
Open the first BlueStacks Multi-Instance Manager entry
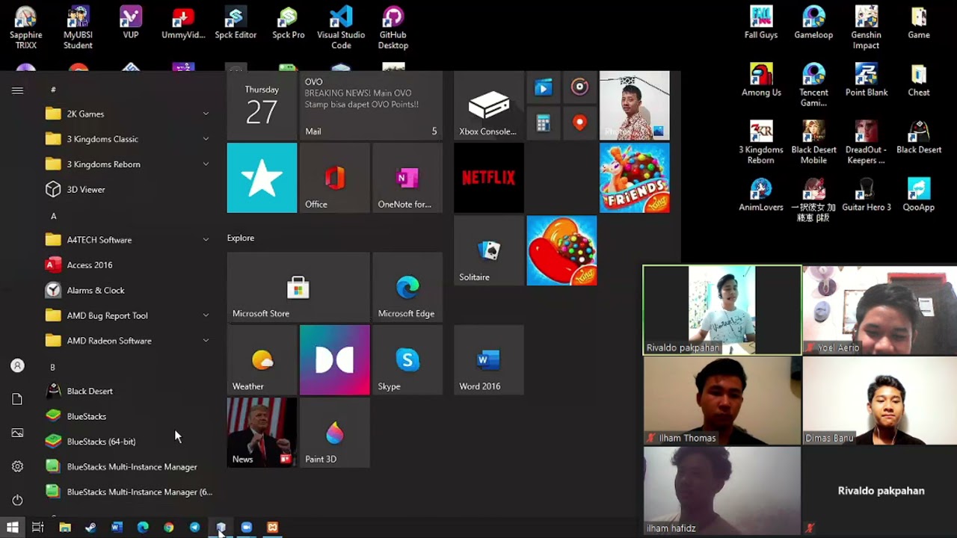(x=127, y=467)
